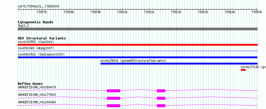Open the RefSeq Genes track heading
Image resolution: width=266 pixels, height=109 pixels.
tap(30, 84)
